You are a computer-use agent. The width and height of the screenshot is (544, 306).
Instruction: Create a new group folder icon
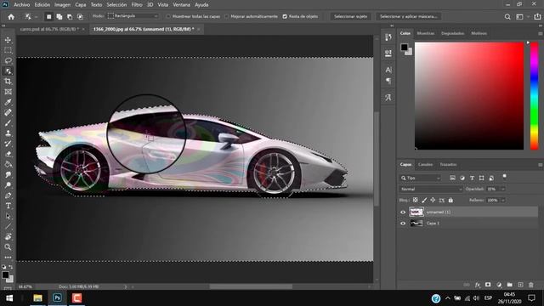(x=510, y=285)
